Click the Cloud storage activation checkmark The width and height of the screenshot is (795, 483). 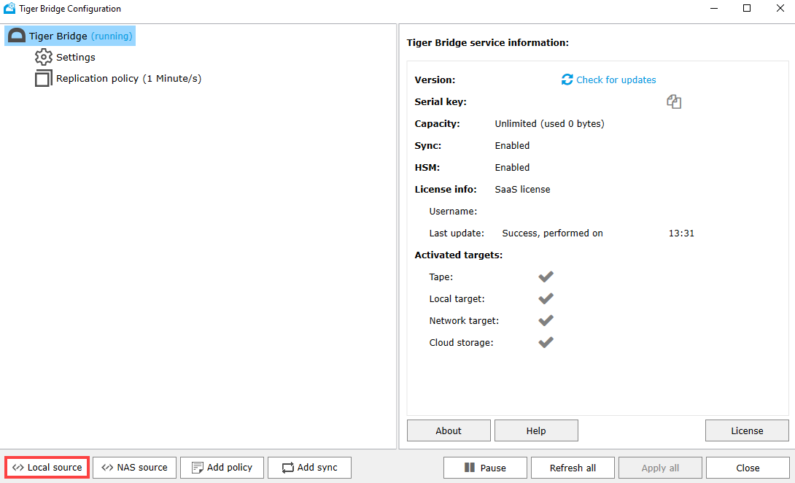(546, 342)
